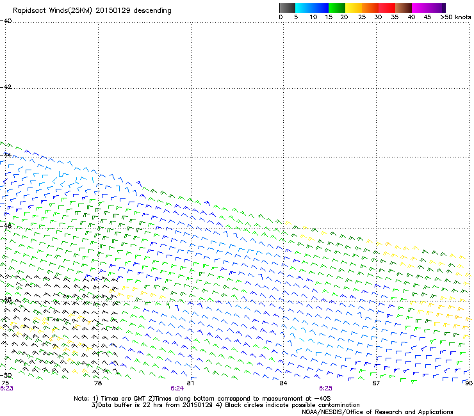Click the magenta-purple 40–50 knots legend band

pyautogui.click(x=429, y=8)
